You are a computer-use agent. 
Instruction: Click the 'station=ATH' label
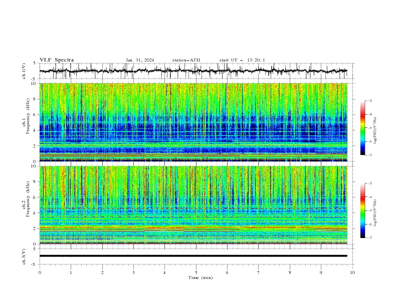pyautogui.click(x=186, y=60)
